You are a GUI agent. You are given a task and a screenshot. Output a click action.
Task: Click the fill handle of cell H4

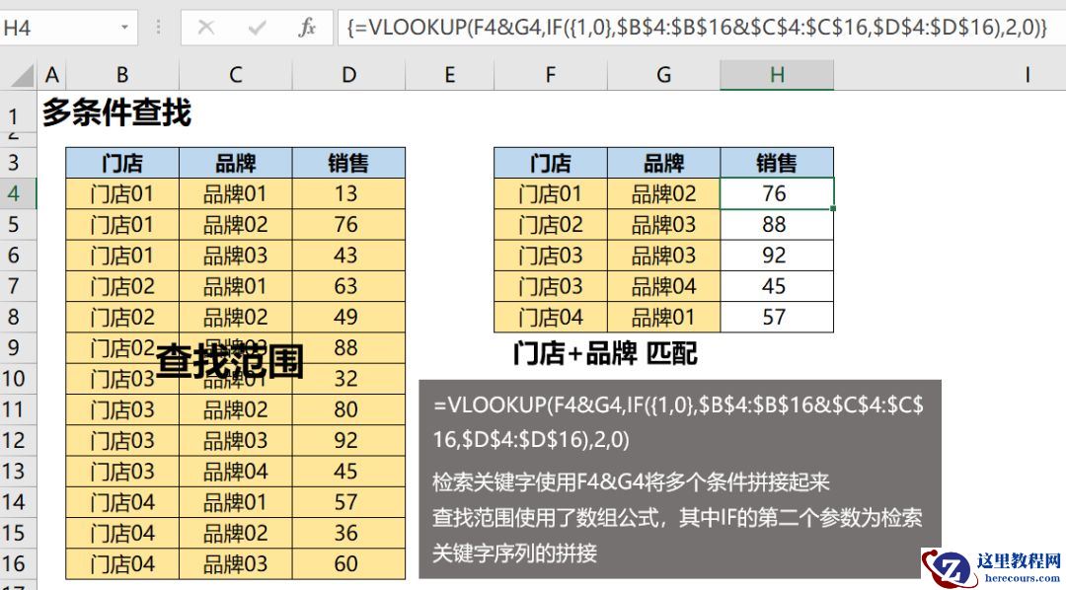(x=833, y=209)
